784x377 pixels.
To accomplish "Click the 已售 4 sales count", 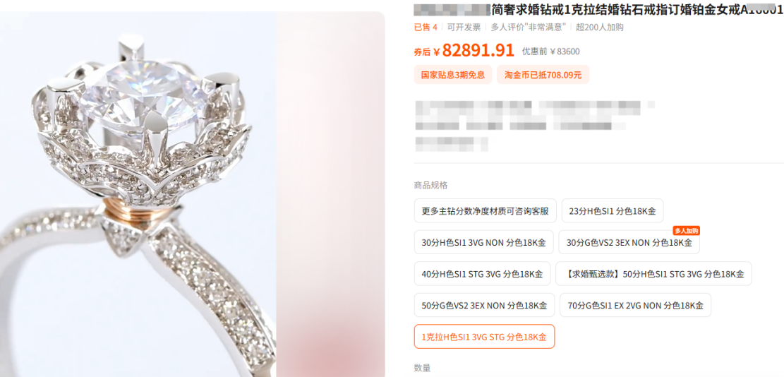I will click(x=426, y=28).
